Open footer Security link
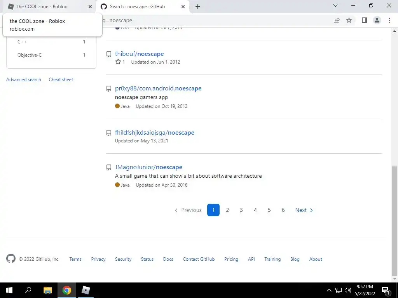The height and width of the screenshot is (298, 398). pyautogui.click(x=123, y=259)
